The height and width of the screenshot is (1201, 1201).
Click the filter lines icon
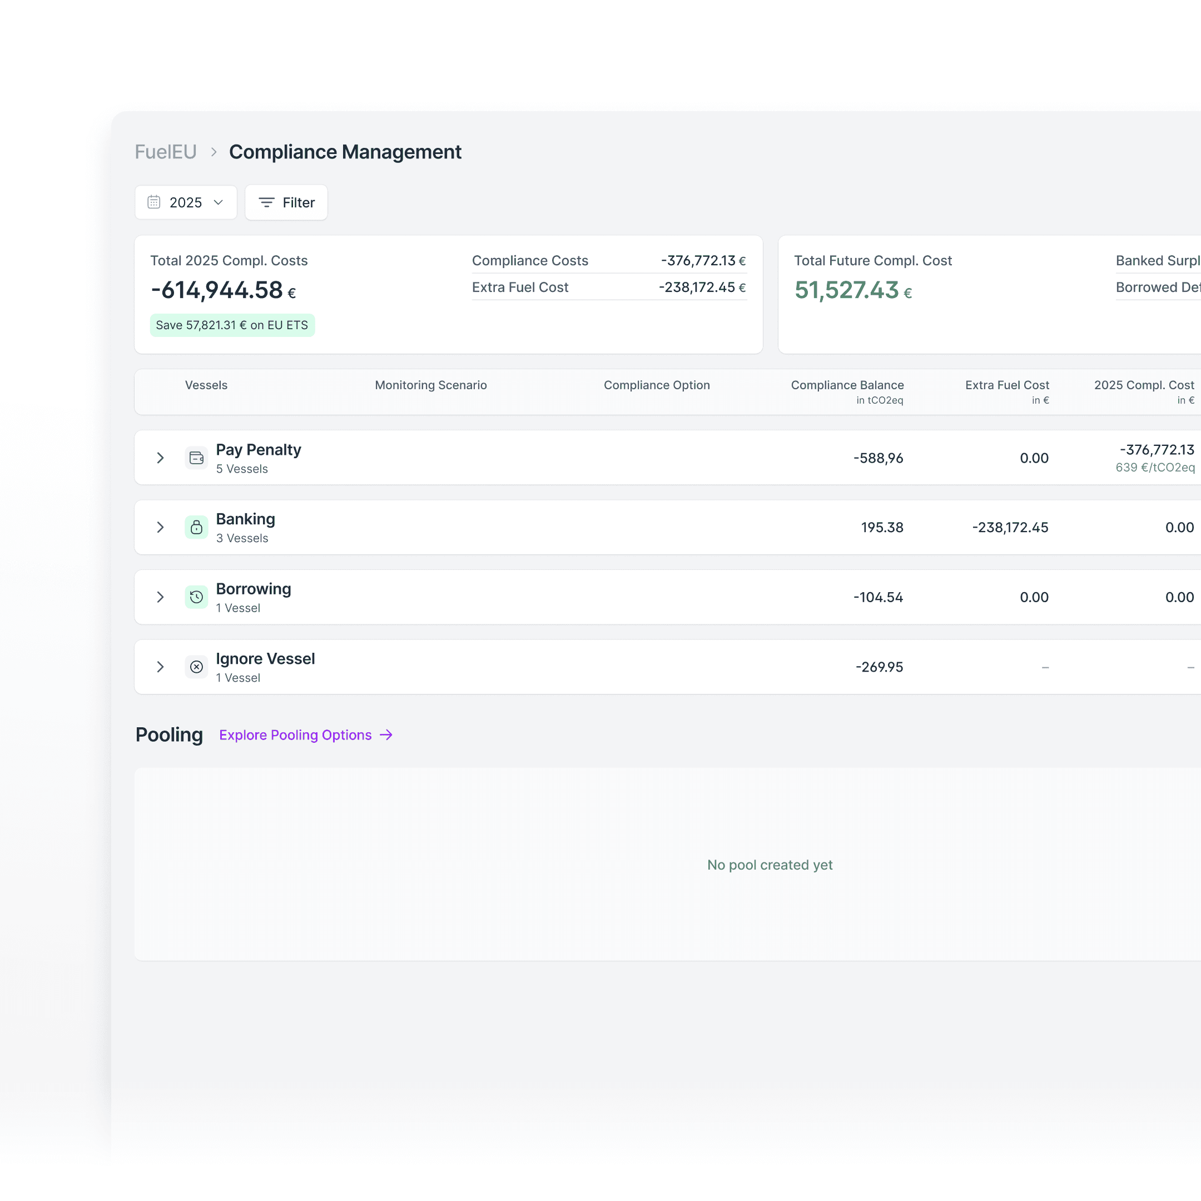[x=266, y=202]
